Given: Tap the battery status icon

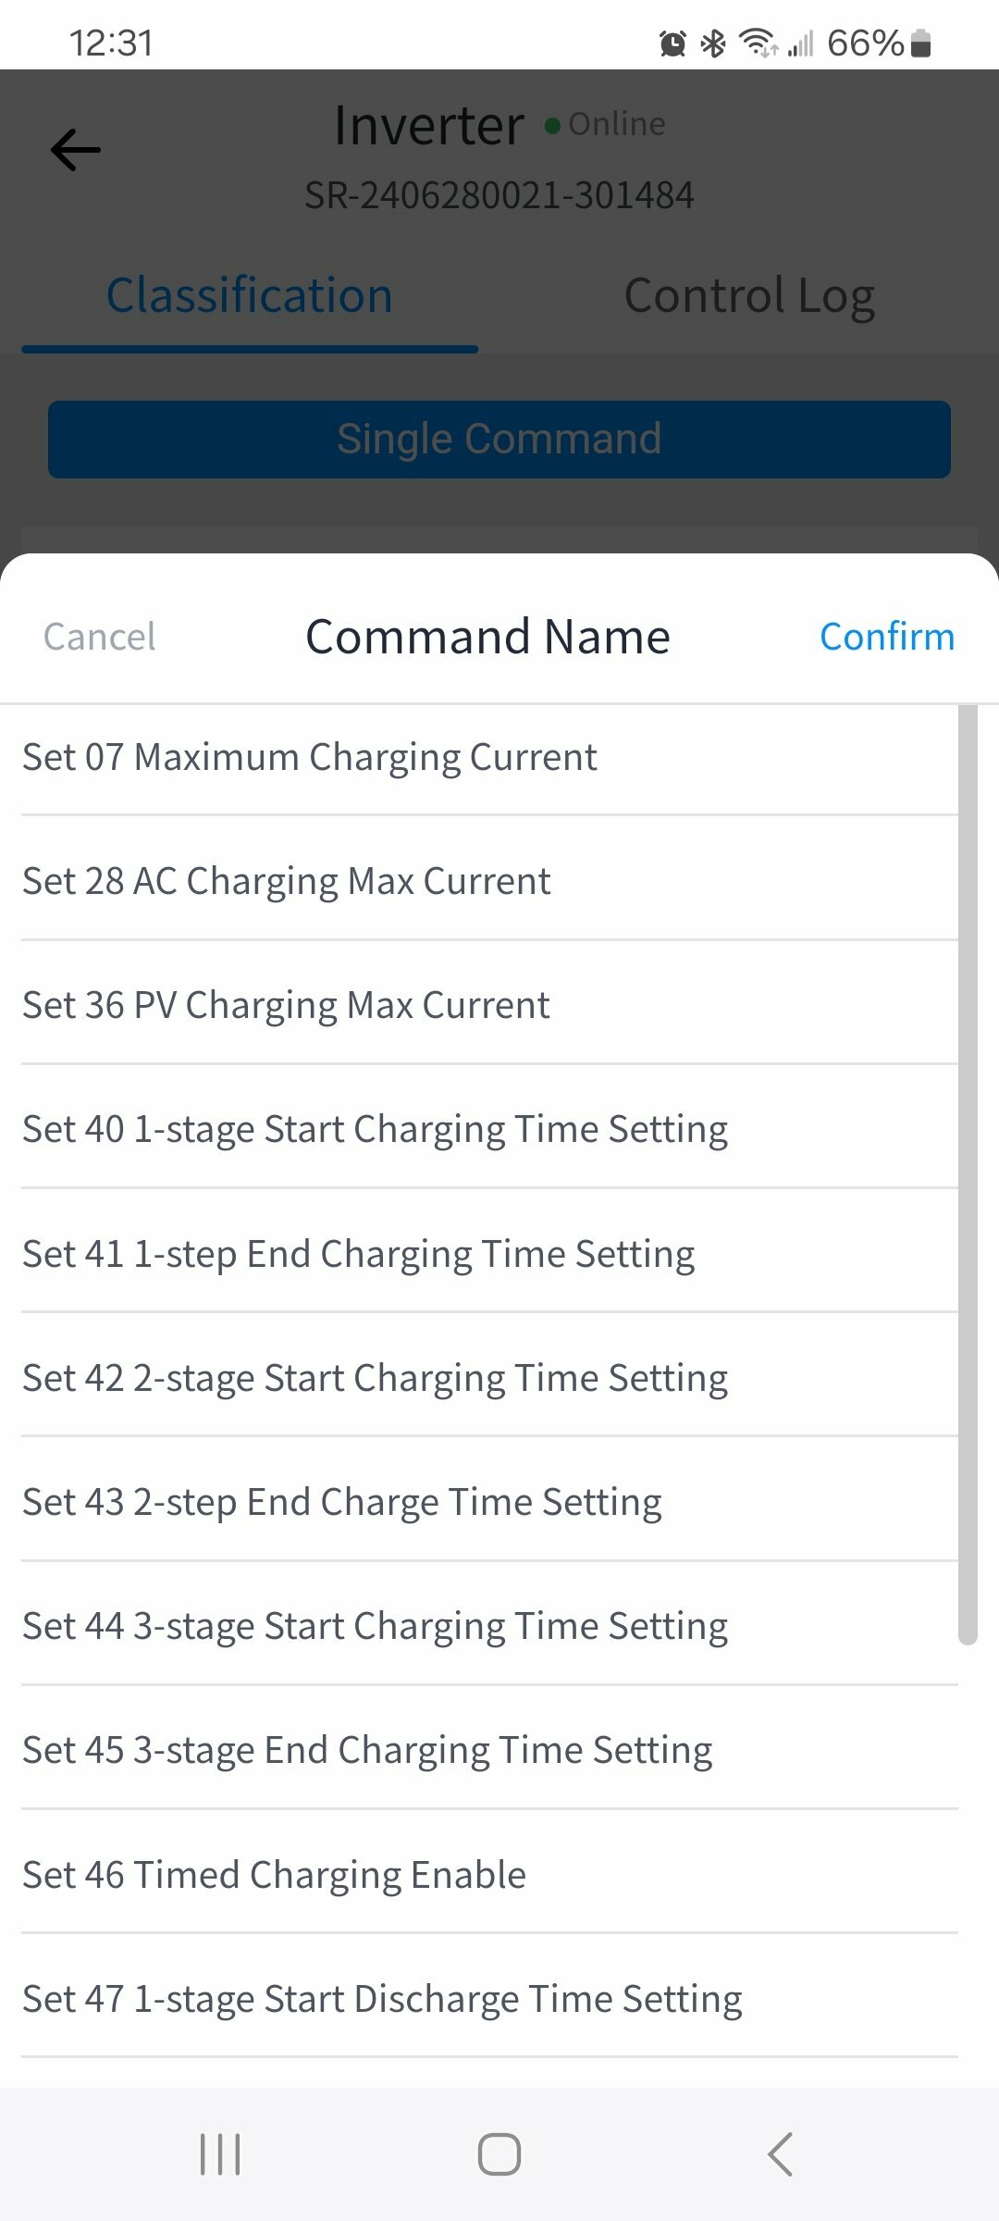Looking at the screenshot, I should pos(920,43).
